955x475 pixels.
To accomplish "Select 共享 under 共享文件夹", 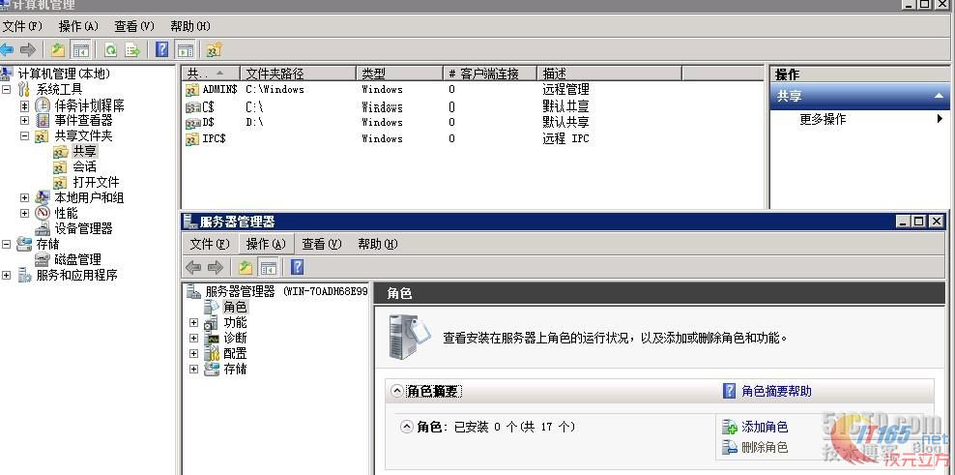I will tap(85, 151).
